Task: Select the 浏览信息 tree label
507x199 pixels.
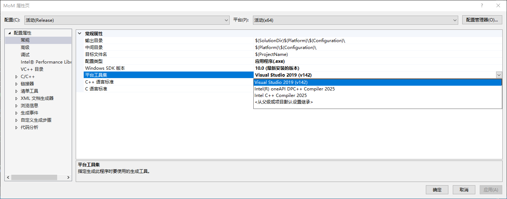Action: [29, 106]
